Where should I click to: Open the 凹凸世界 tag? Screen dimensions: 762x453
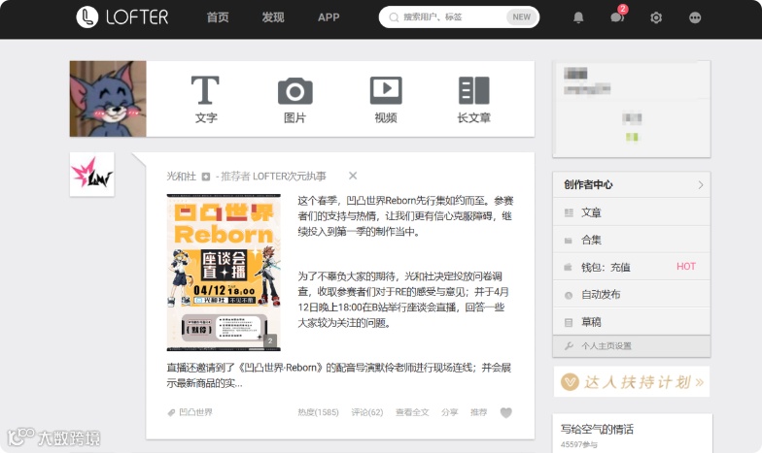click(196, 412)
